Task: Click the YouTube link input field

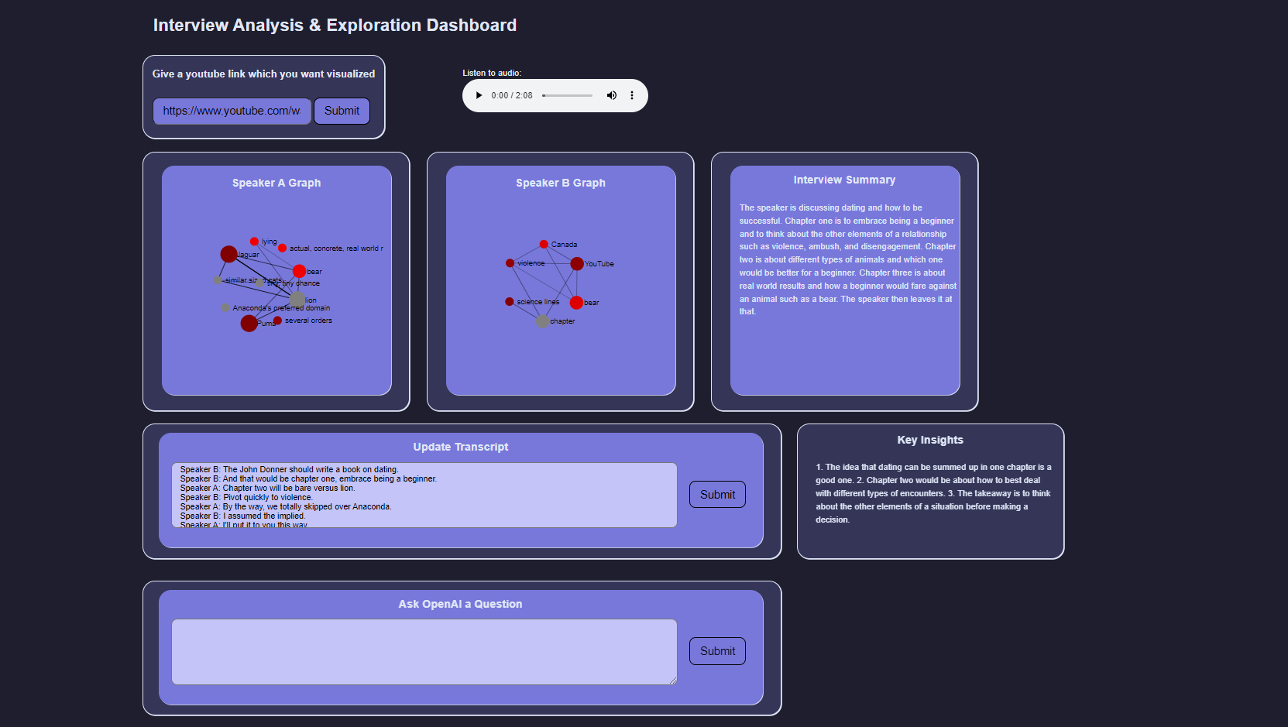Action: pos(232,111)
